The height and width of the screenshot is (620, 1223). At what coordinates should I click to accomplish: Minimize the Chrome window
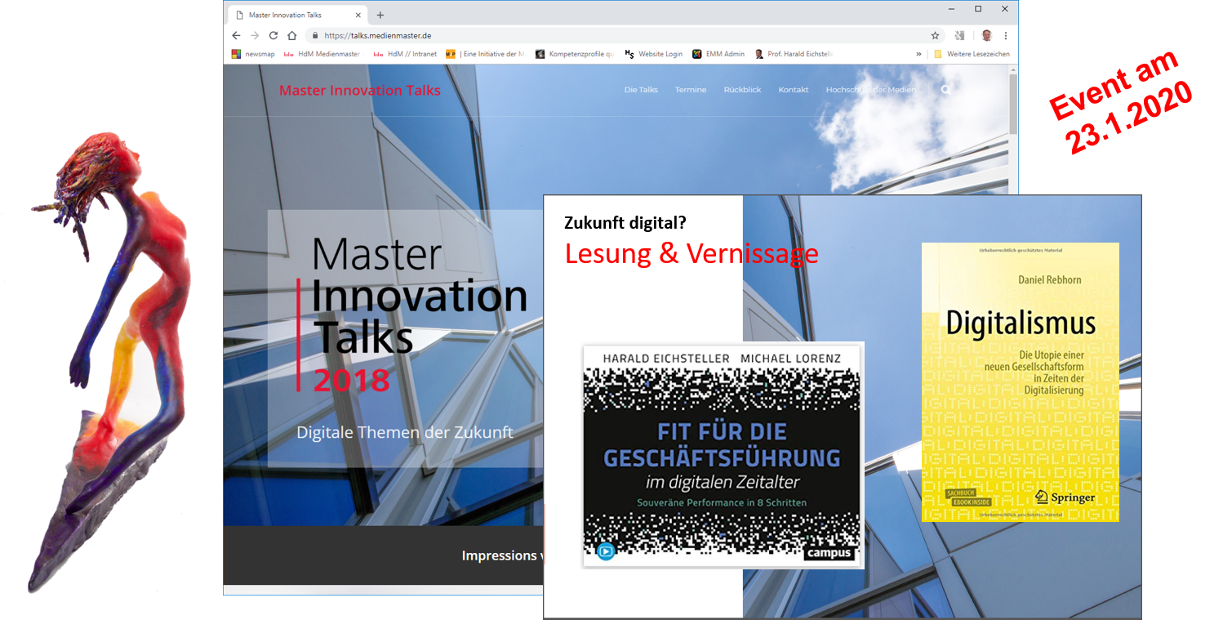(951, 8)
